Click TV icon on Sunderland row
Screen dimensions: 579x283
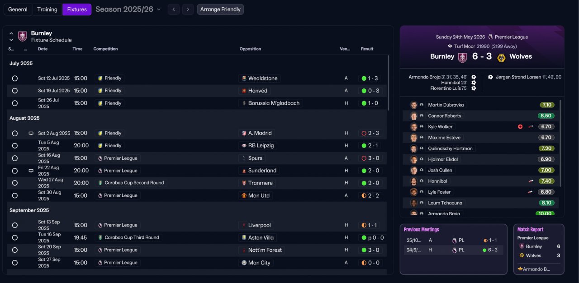31,171
